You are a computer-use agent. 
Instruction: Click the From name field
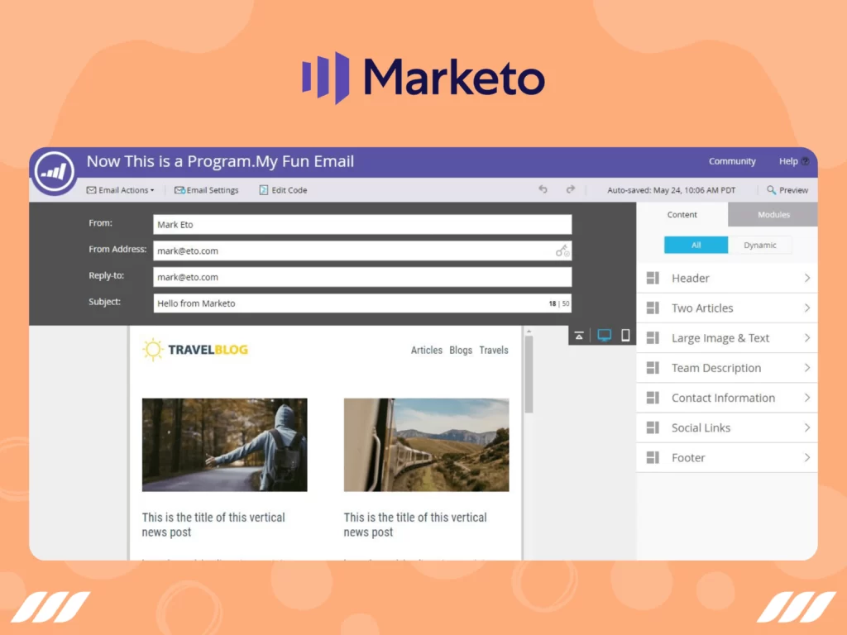362,225
